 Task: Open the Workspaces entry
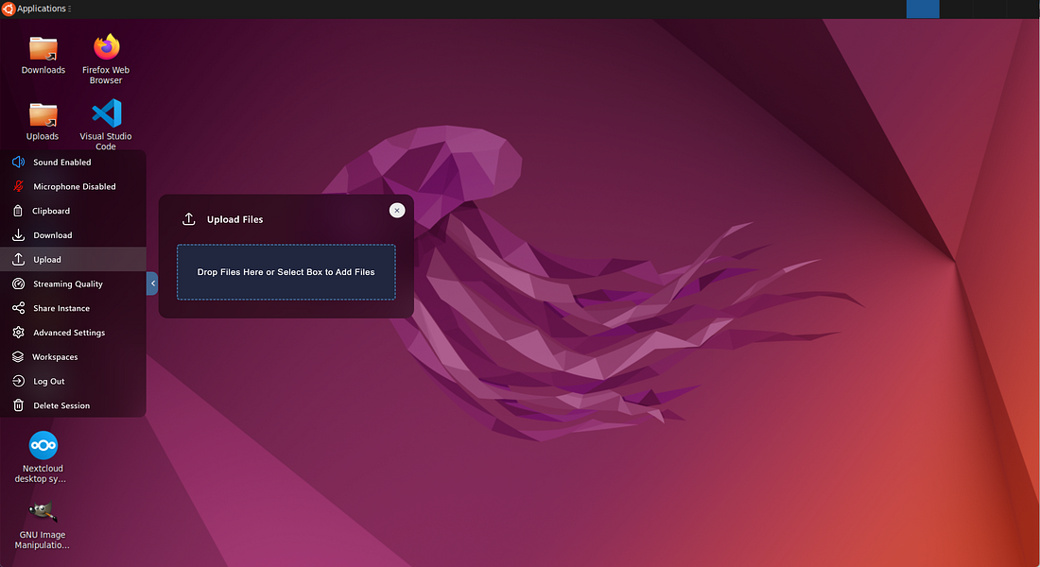pyautogui.click(x=73, y=357)
